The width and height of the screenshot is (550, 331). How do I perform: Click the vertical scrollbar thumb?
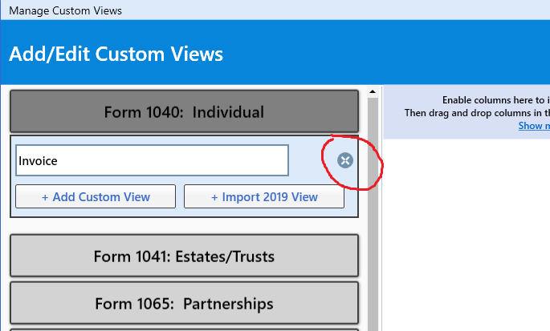point(373,208)
